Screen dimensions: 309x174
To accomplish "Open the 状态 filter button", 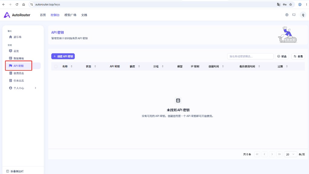I will point(282,56).
